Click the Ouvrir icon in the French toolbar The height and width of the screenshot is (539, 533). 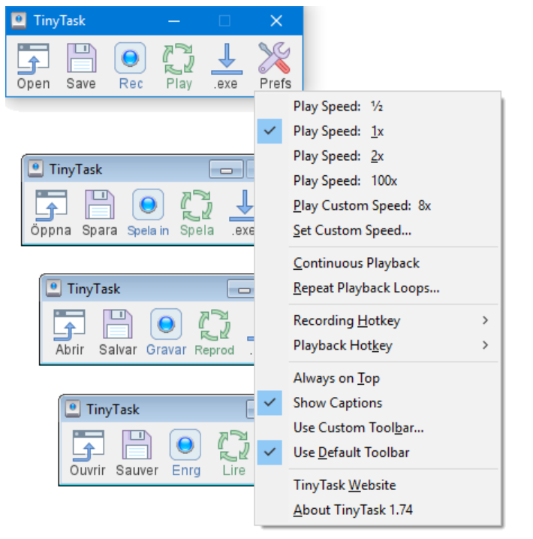coord(88,446)
